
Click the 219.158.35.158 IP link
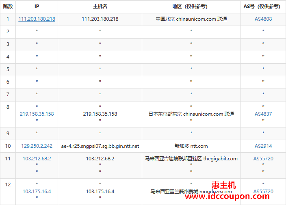click(x=37, y=114)
